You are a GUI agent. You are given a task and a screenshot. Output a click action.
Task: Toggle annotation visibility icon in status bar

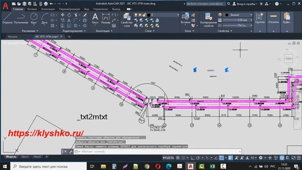click(236, 158)
